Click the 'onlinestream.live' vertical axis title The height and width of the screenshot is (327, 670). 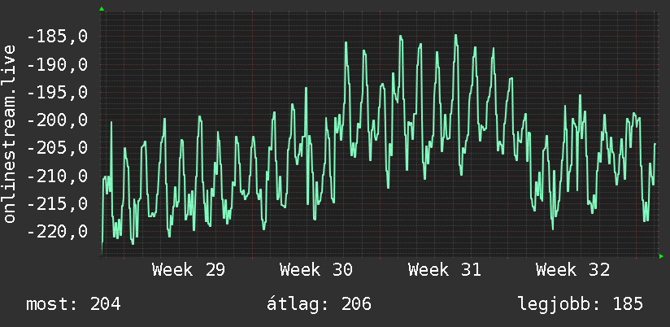[x=10, y=133]
